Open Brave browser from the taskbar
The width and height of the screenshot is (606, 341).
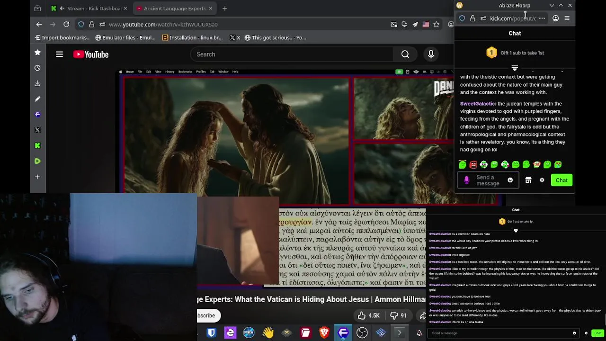click(324, 333)
